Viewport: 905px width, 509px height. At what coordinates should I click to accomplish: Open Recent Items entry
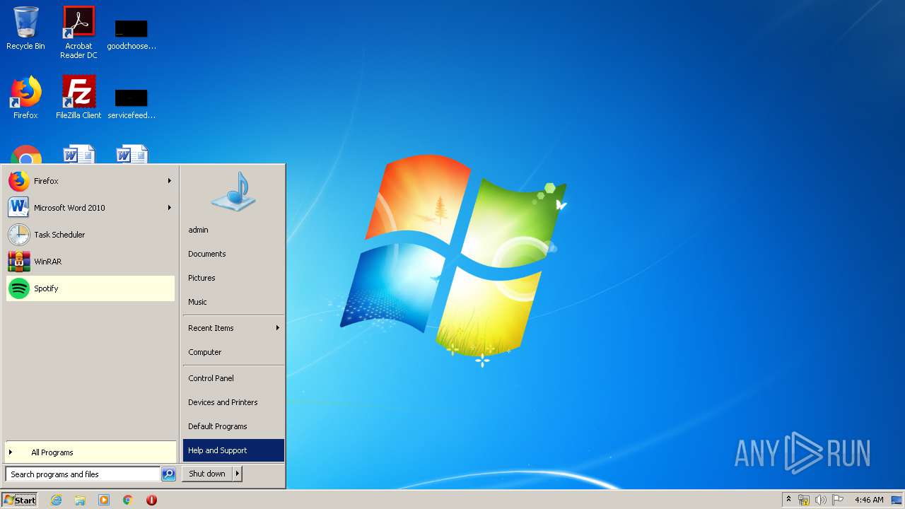[233, 328]
